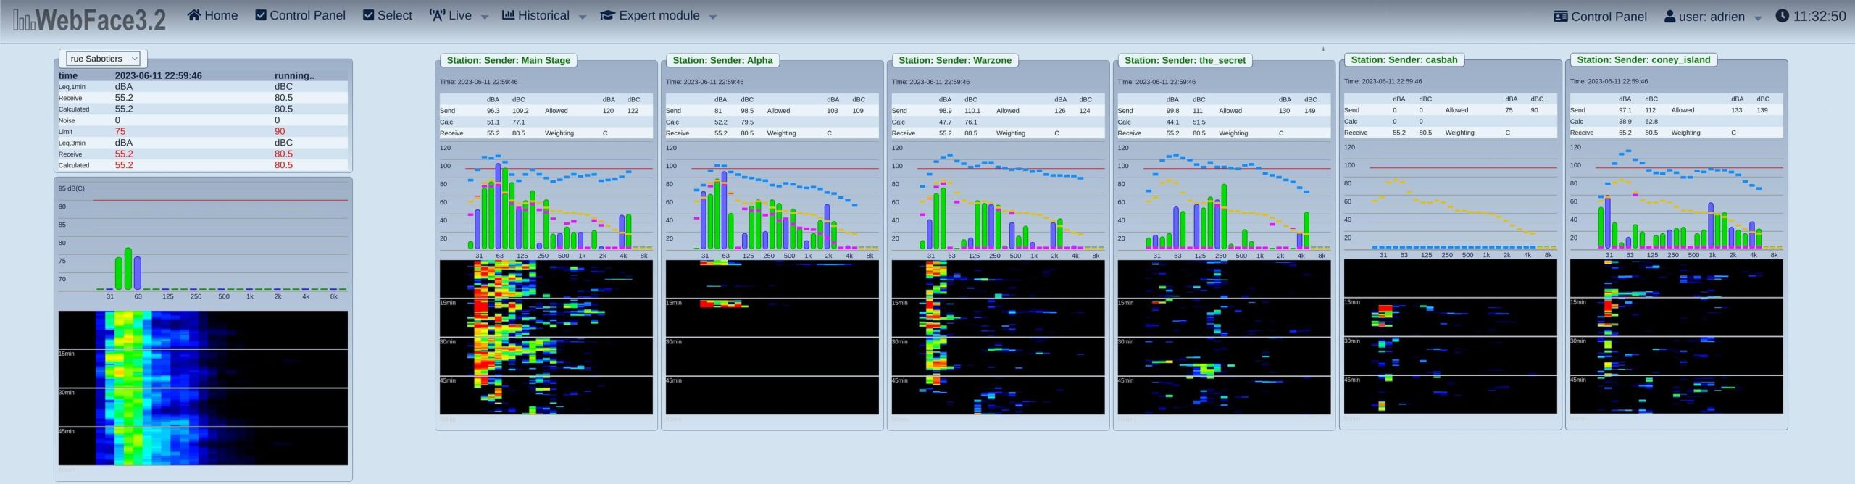
Task: Click the rue Sabotiers 95 dB(C) spectrum chart
Action: click(203, 243)
